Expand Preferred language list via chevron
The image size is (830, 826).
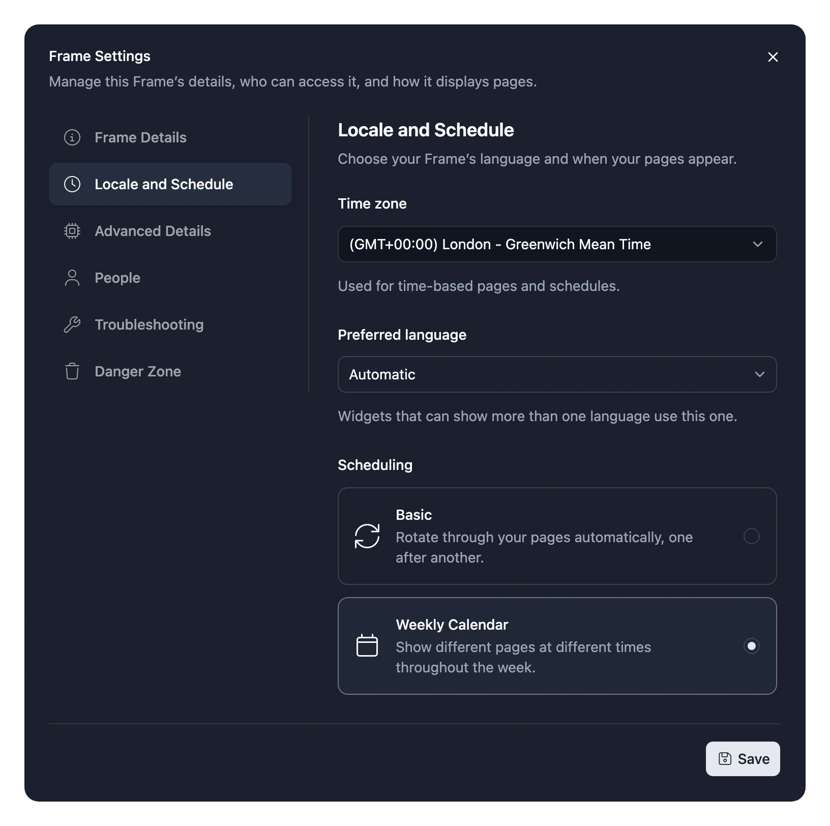(760, 374)
